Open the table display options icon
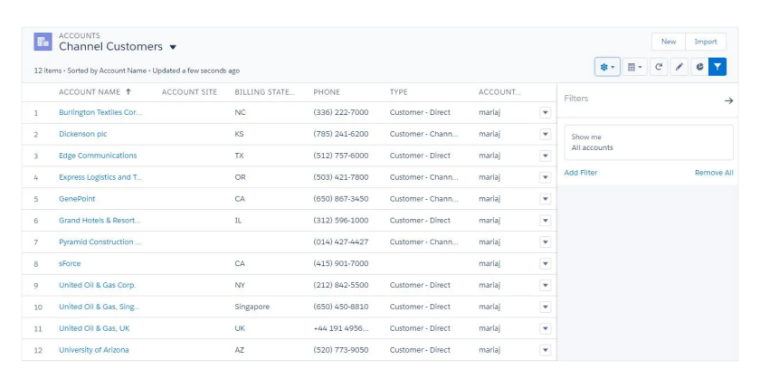The height and width of the screenshot is (388, 760). [x=634, y=67]
